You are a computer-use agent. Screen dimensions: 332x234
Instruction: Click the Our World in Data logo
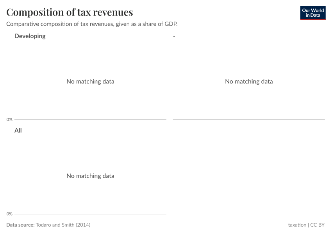coord(312,13)
